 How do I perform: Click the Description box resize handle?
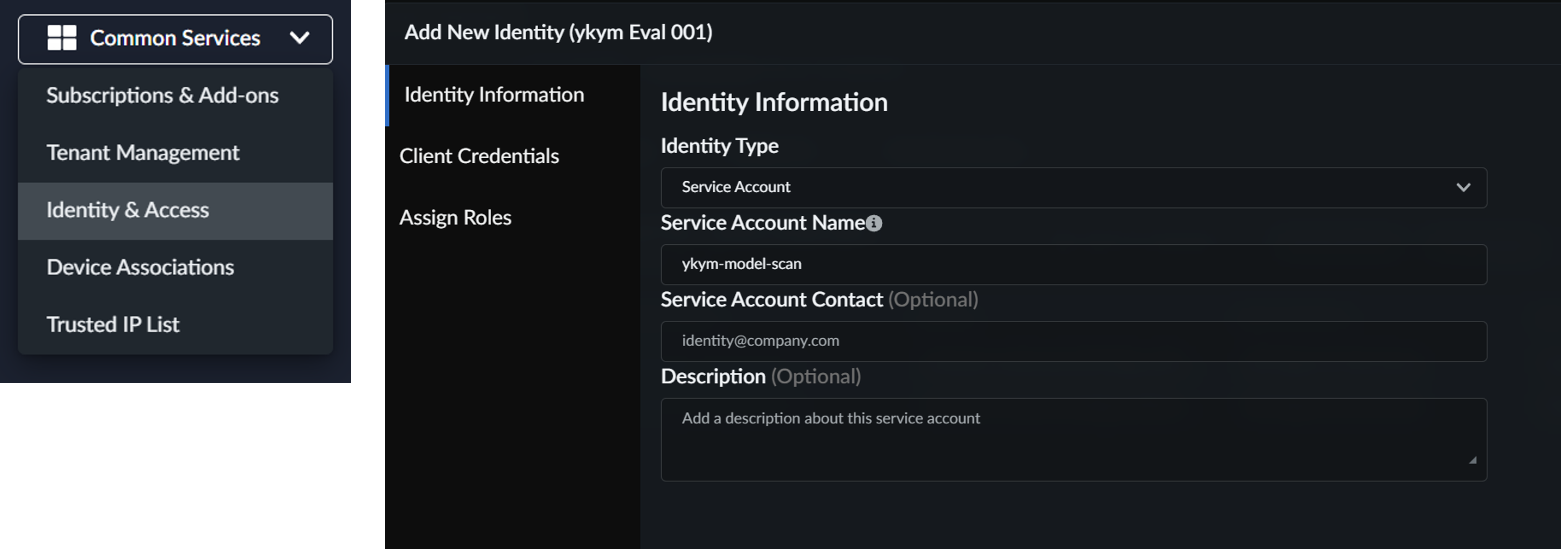(1472, 460)
